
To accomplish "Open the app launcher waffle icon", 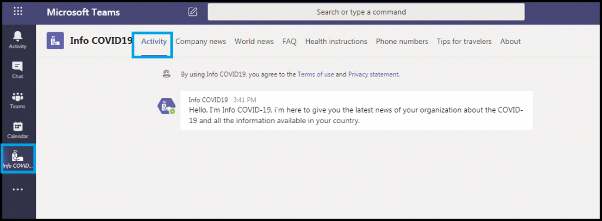I will click(x=18, y=12).
